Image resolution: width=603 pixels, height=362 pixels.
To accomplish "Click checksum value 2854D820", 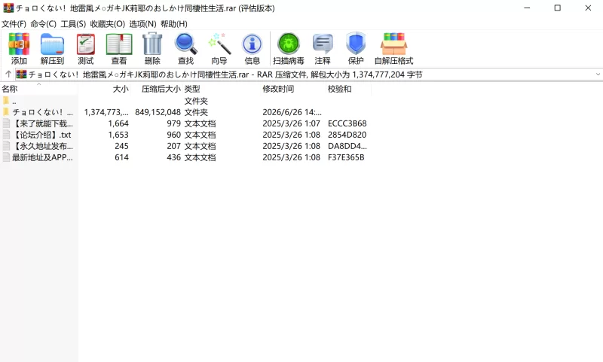I will point(347,135).
